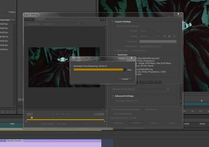Click the Metadata... button

coord(118,123)
